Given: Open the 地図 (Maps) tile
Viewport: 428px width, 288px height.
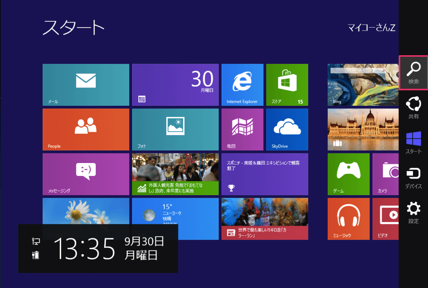Looking at the screenshot, I should [242, 130].
